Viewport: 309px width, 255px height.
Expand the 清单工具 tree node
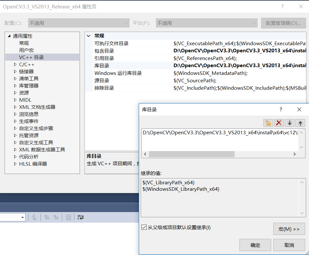click(x=15, y=79)
